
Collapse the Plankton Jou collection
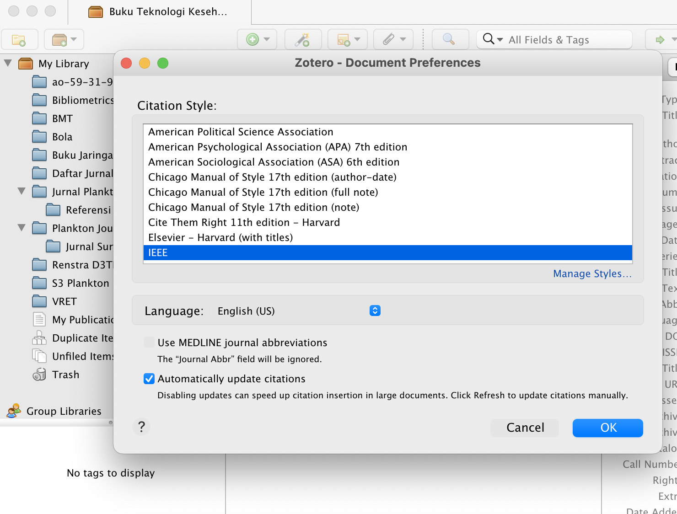click(x=21, y=228)
